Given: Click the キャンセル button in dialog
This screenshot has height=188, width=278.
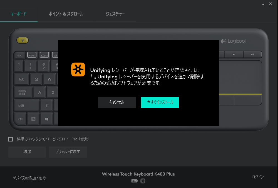Looking at the screenshot, I should tap(117, 102).
